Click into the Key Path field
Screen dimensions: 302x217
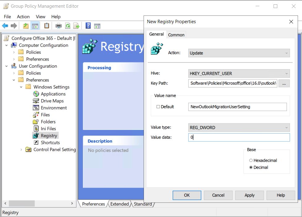[233, 83]
